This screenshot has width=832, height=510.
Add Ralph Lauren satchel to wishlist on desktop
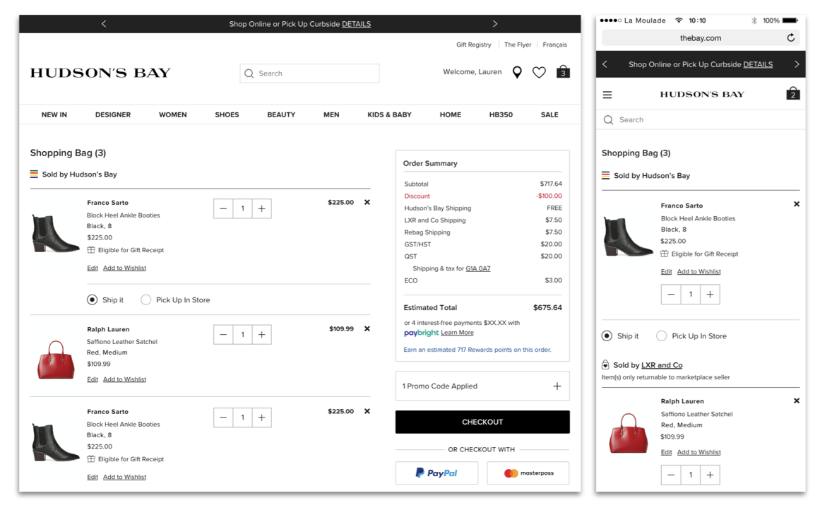point(125,379)
